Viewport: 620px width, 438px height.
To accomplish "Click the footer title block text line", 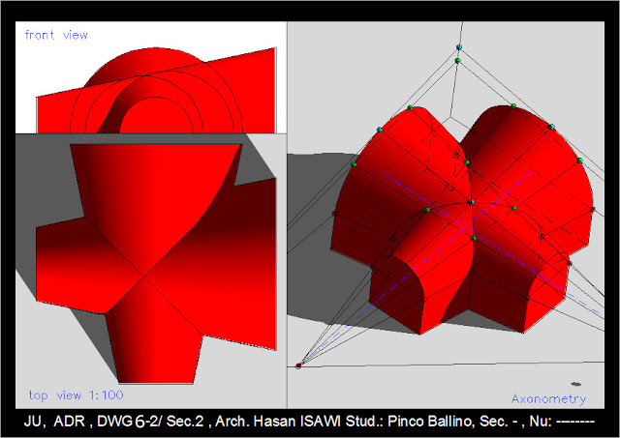I will pos(309,421).
